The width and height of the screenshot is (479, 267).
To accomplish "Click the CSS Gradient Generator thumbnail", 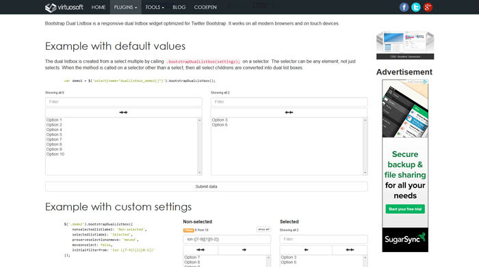I will [x=405, y=45].
